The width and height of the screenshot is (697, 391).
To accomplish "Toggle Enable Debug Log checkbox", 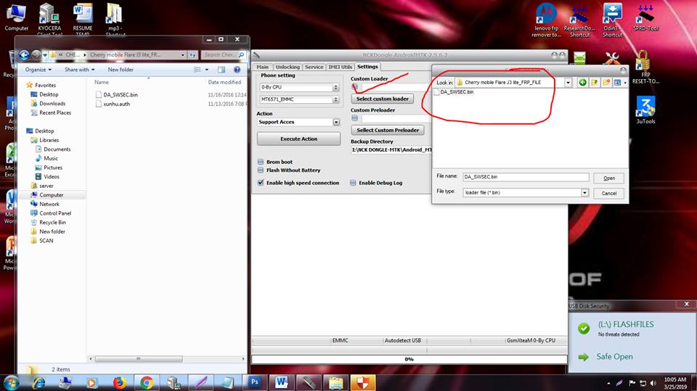I will coord(353,183).
